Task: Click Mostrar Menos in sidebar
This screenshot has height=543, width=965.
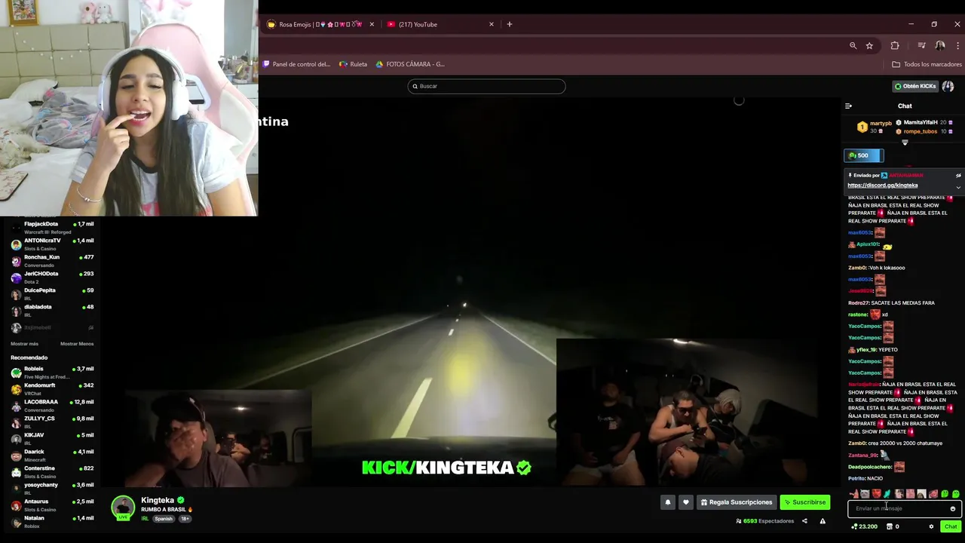Action: 77,344
